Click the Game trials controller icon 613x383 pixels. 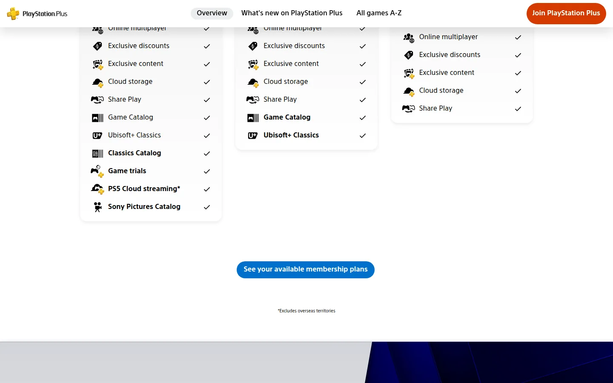pyautogui.click(x=97, y=171)
